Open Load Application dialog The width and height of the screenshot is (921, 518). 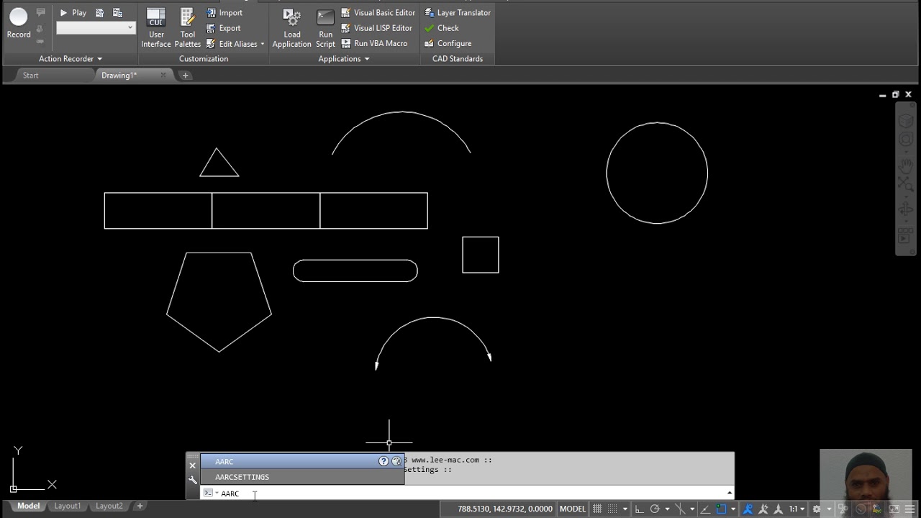[x=292, y=28]
